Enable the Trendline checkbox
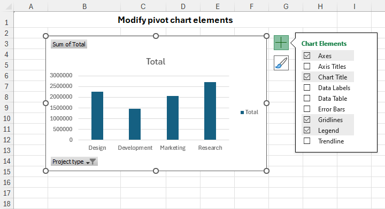385x209 pixels. coord(307,141)
